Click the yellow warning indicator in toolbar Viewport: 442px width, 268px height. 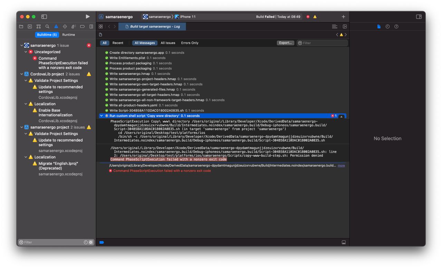tap(315, 17)
